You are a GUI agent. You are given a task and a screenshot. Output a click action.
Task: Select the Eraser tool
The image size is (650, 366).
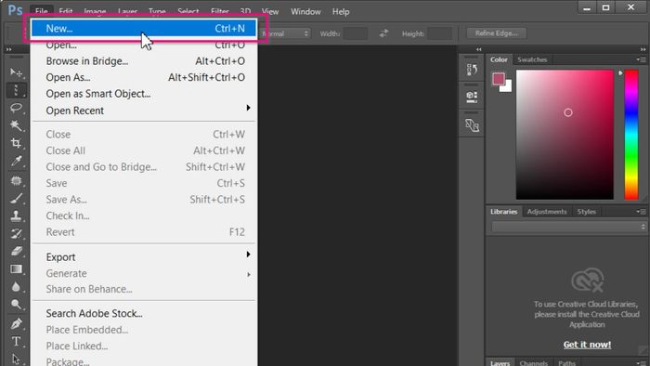coord(16,251)
